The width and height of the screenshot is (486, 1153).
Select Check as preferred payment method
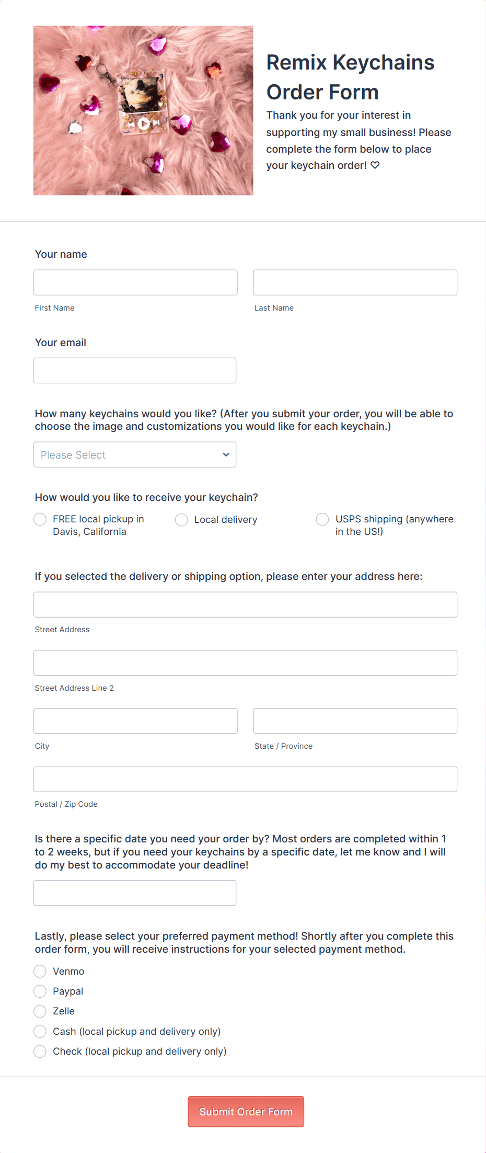coord(40,1051)
